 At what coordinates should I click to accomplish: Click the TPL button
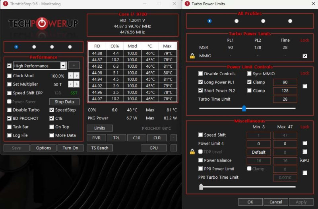[x=116, y=138]
